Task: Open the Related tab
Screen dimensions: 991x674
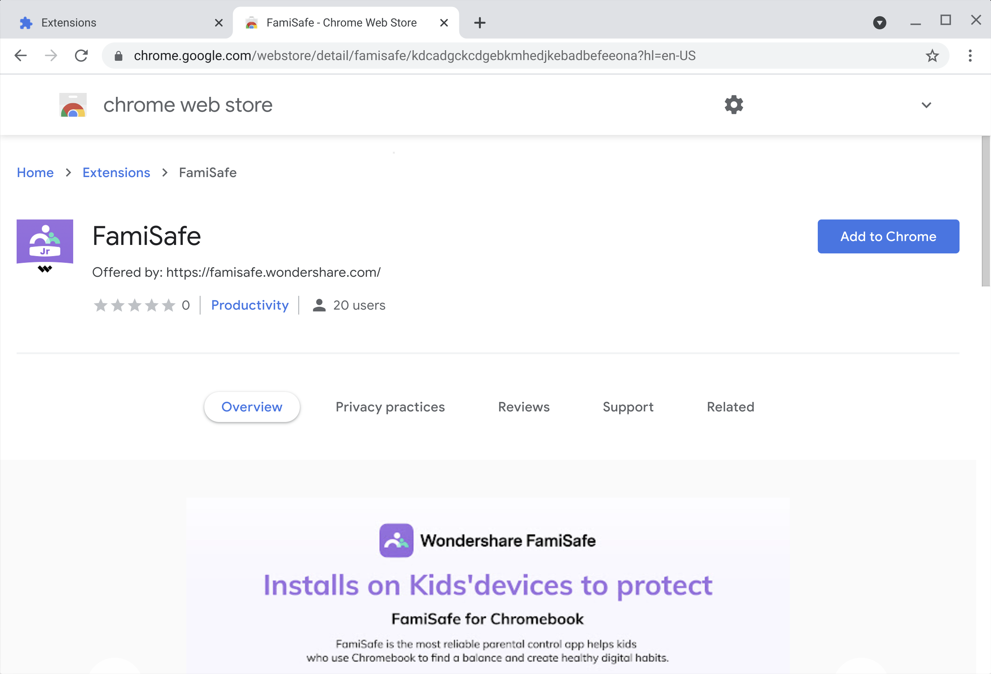Action: click(x=730, y=407)
